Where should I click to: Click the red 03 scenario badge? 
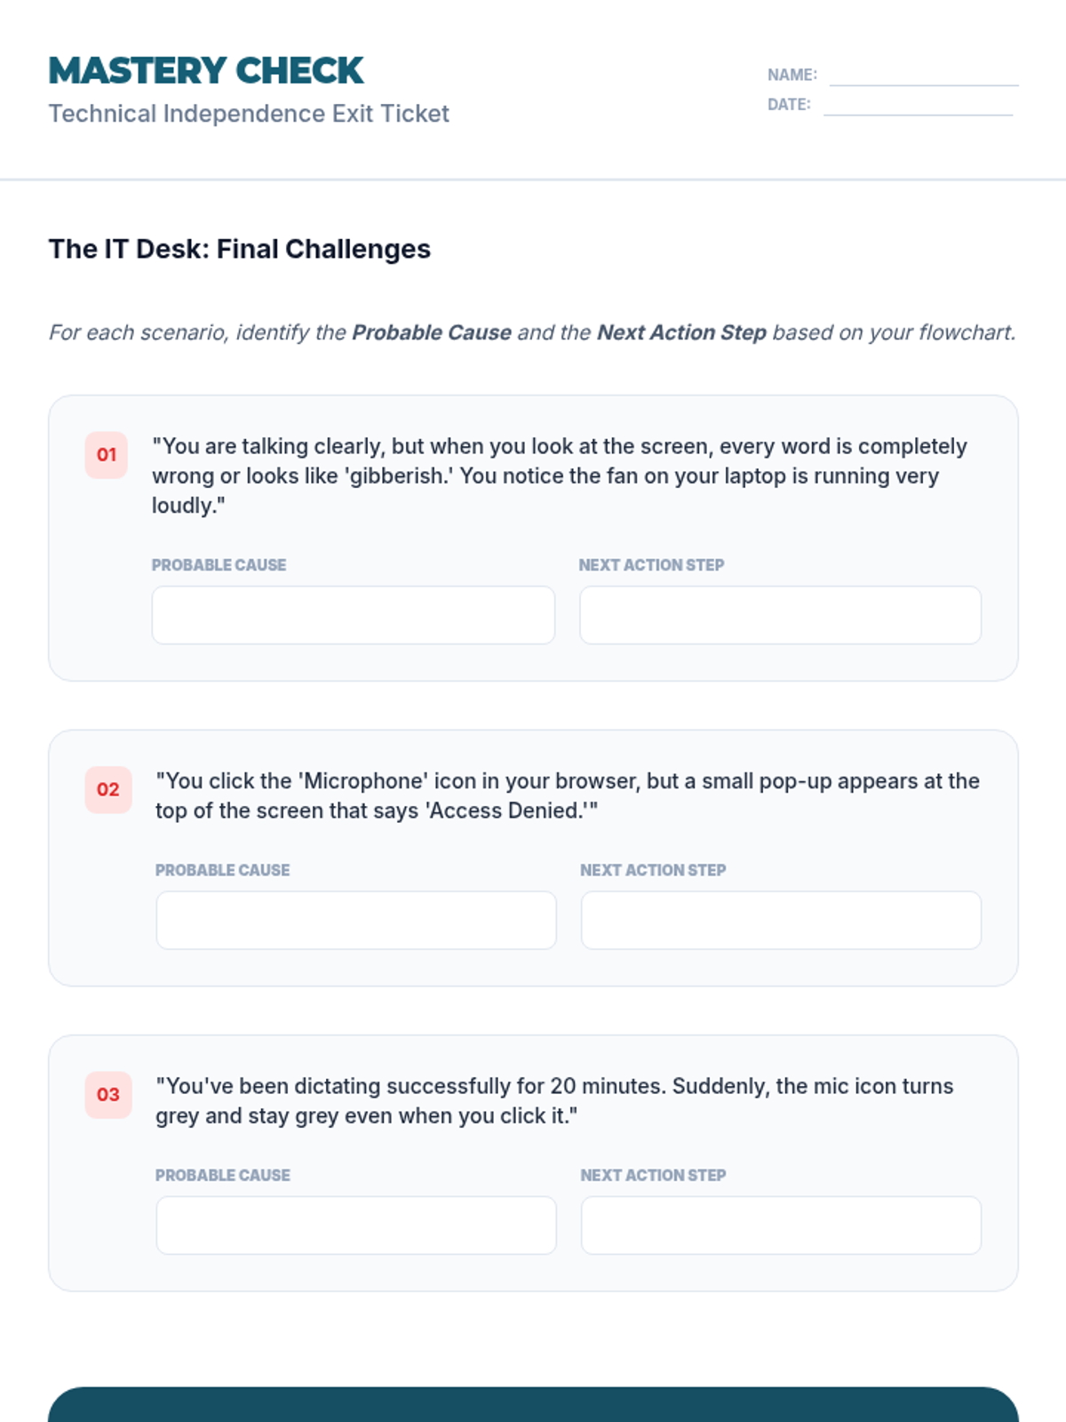tap(108, 1094)
